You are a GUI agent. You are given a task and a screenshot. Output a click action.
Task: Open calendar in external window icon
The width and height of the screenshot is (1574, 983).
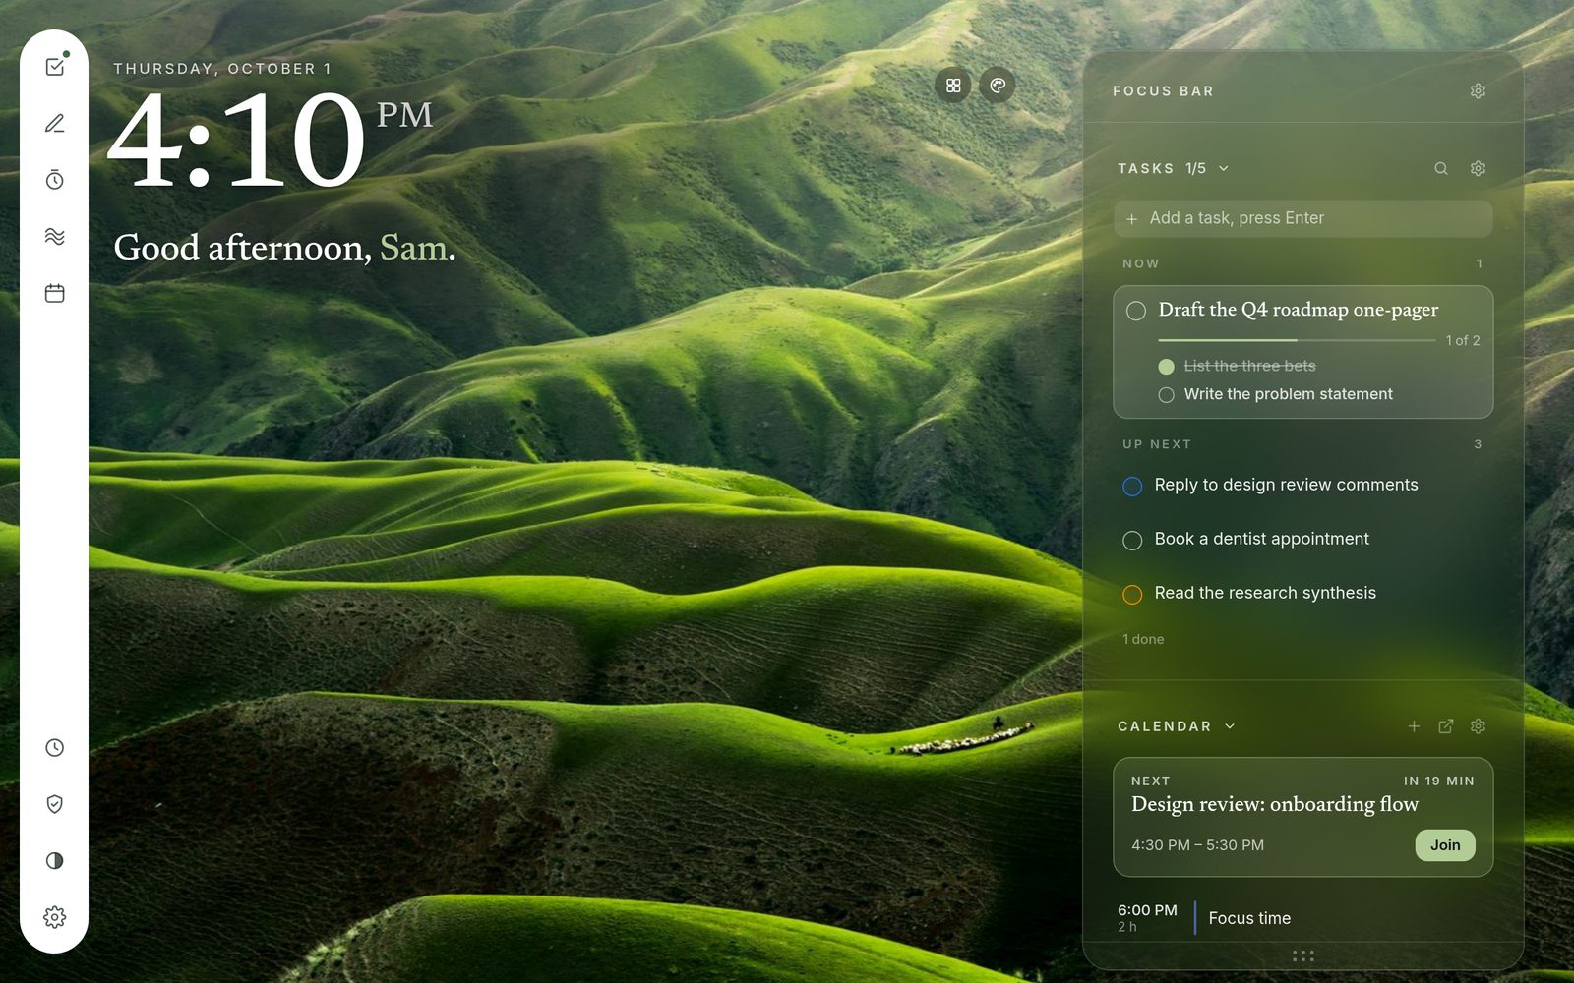[x=1446, y=726]
